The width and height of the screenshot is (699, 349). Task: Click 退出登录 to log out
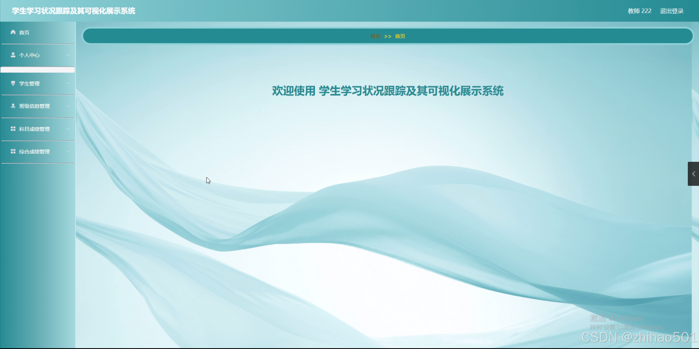click(671, 11)
